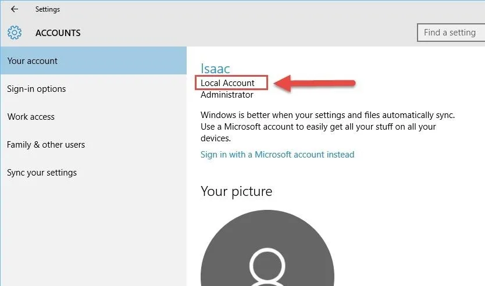This screenshot has height=286, width=485.
Task: Open Family & other users
Action: (x=94, y=144)
